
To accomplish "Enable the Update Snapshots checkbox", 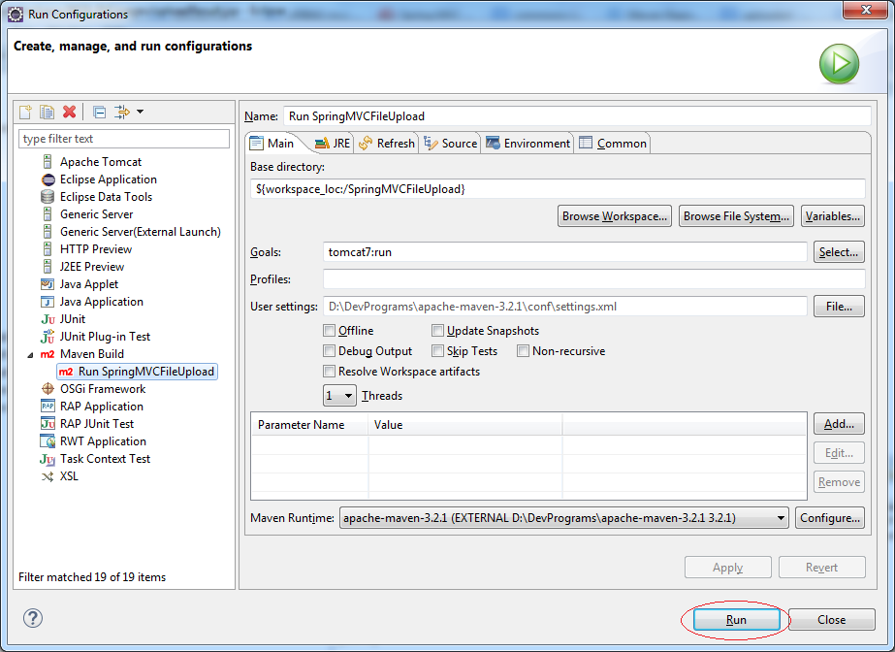I will coord(437,331).
